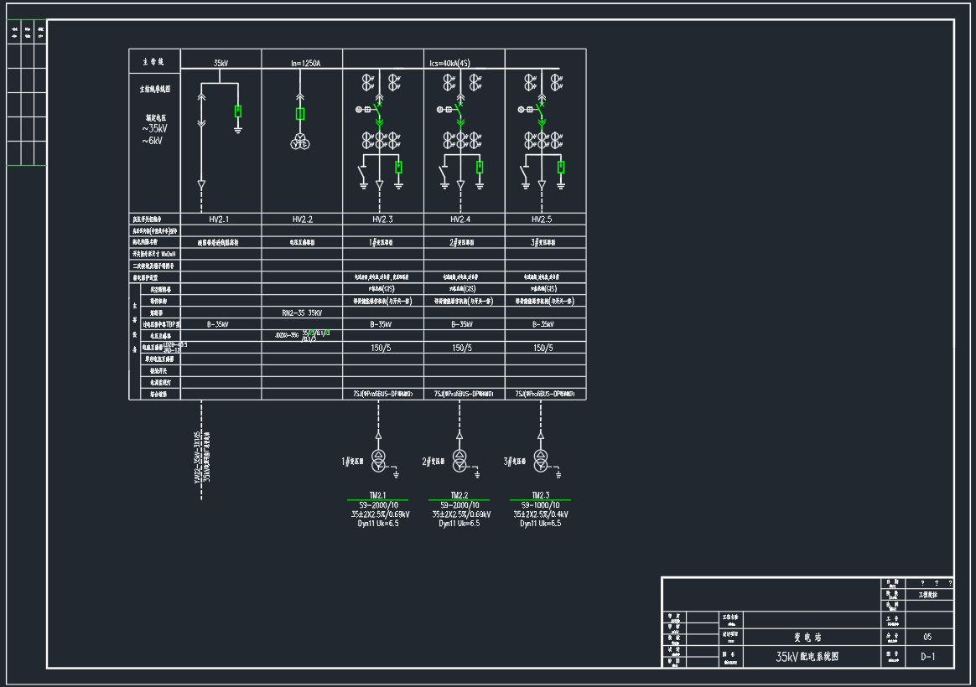Click the 2# transformer symbol above TM2.2
The image size is (976, 687).
[x=459, y=459]
